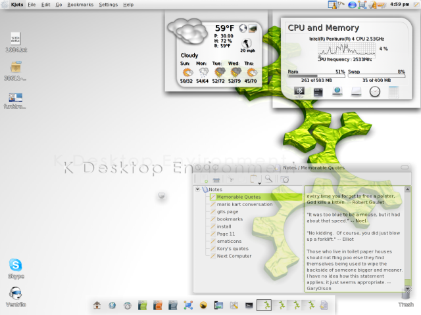Screen dimensions: 421x315
Task: Open the File menu
Action: point(32,5)
